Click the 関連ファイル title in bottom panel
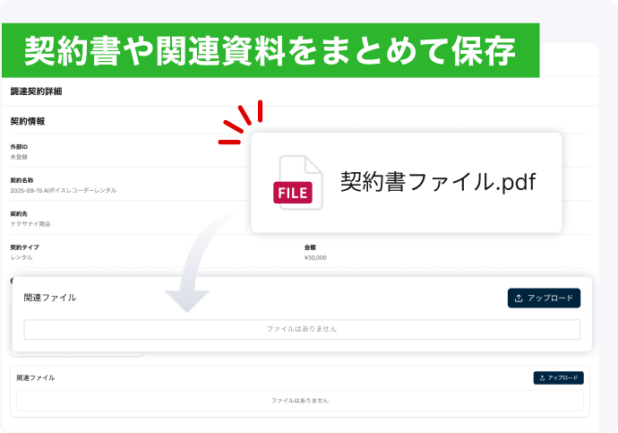This screenshot has width=618, height=433. [x=36, y=378]
